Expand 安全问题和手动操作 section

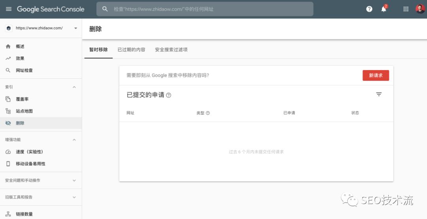74,180
